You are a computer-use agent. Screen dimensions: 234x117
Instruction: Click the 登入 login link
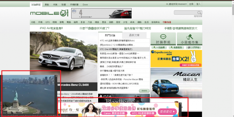tap(198, 4)
